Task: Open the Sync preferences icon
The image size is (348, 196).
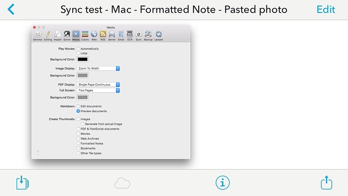Action: tap(139, 36)
